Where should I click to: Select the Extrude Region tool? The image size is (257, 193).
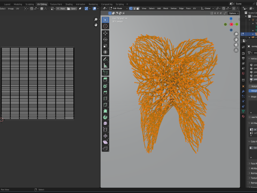point(105,80)
